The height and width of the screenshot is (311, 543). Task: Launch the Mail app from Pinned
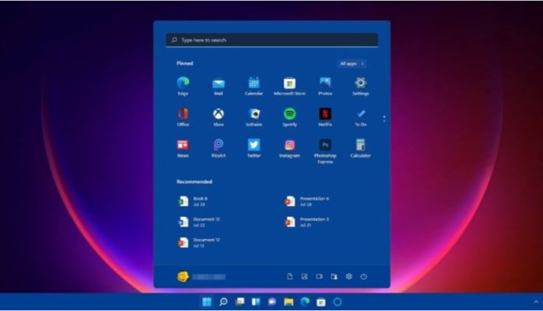(x=218, y=86)
